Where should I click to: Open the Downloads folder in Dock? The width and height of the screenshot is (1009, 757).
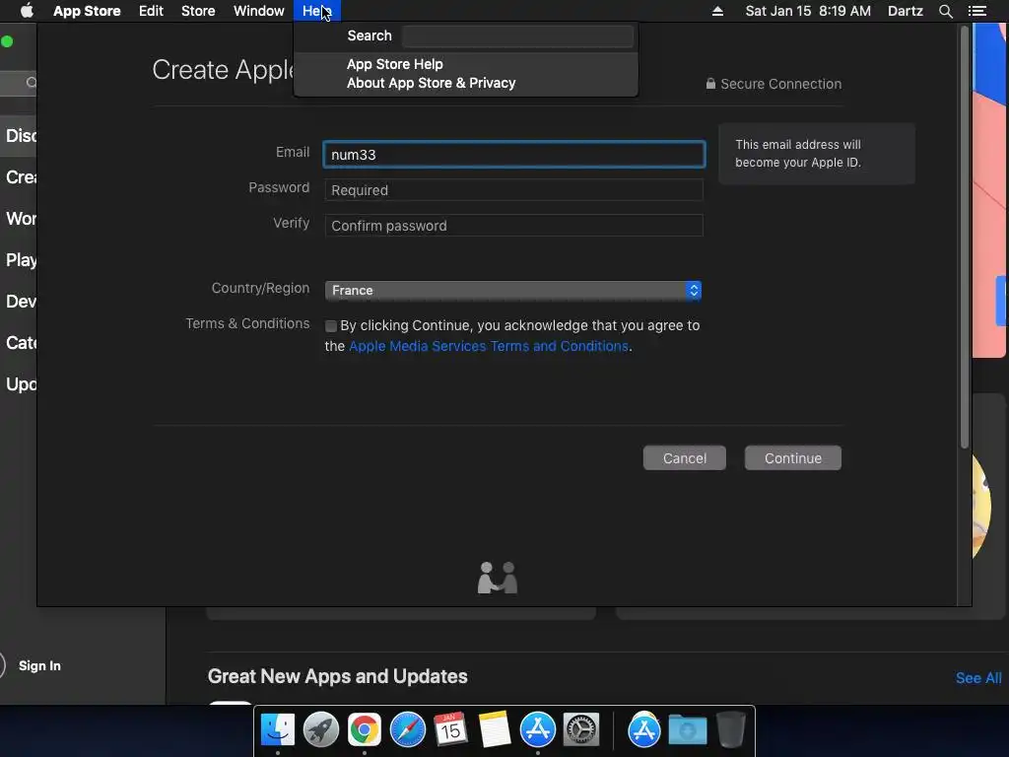click(687, 730)
